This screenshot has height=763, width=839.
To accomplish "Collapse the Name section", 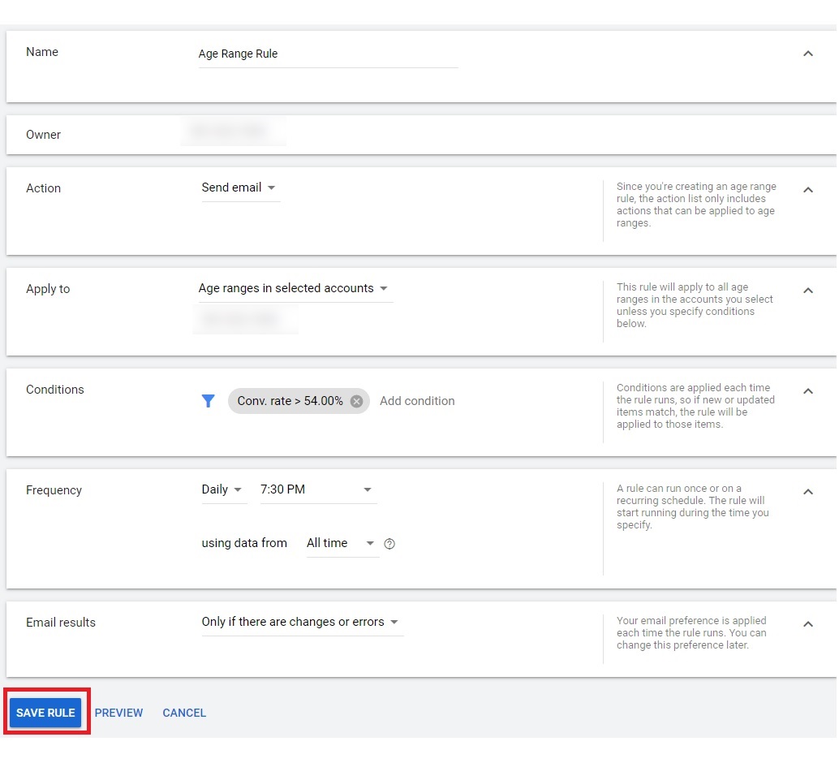I will tap(808, 54).
